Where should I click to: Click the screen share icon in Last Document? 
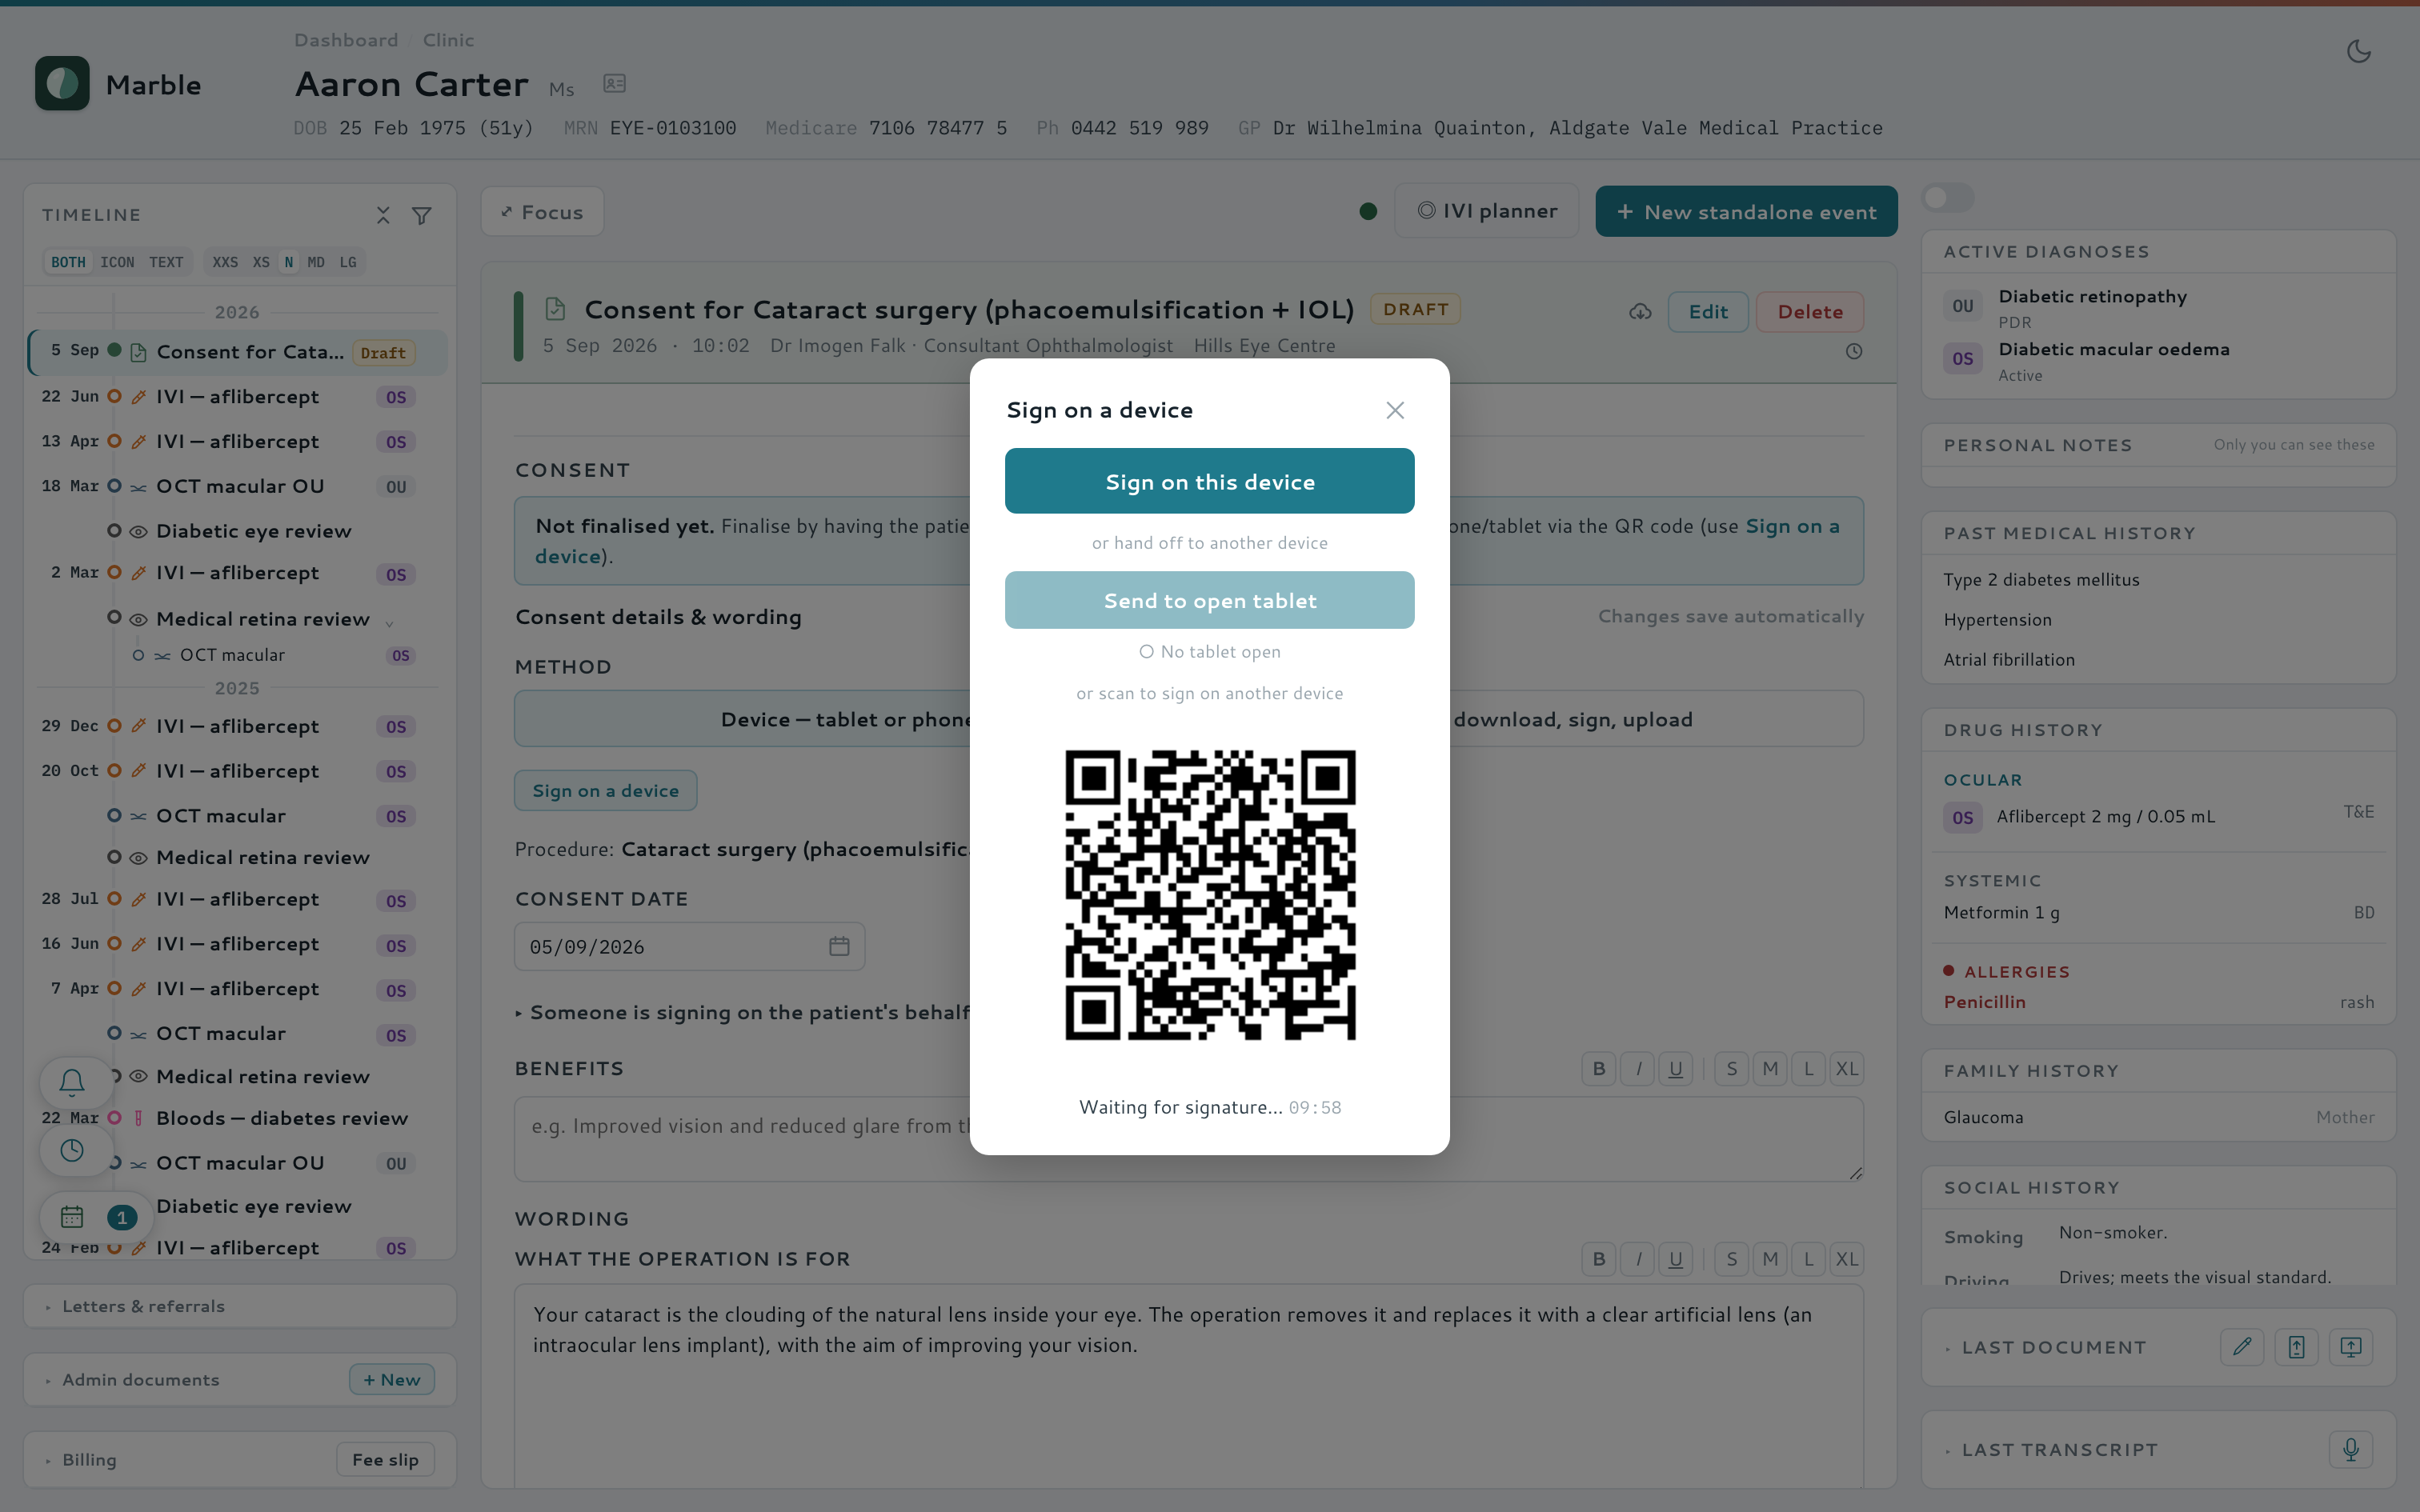click(x=2351, y=1347)
